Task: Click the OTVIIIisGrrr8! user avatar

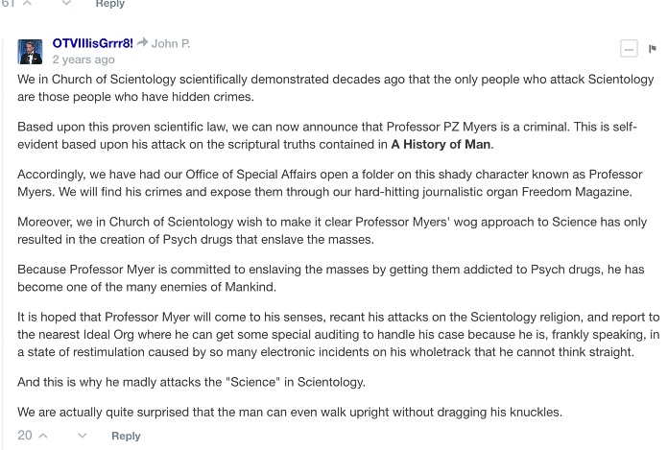Action: click(31, 51)
